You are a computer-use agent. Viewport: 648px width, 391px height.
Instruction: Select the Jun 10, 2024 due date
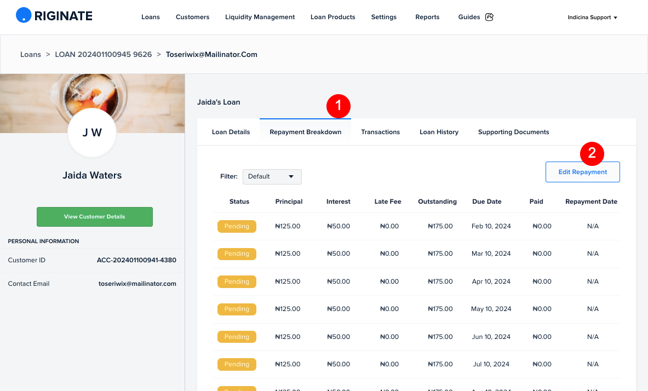pyautogui.click(x=491, y=337)
